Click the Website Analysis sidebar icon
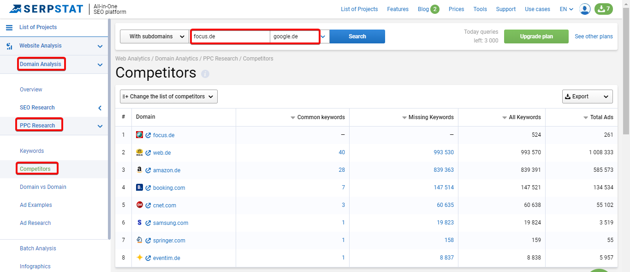 click(x=9, y=46)
